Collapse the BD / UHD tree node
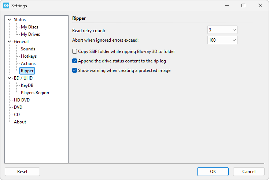This screenshot has height=180, width=269. pyautogui.click(x=9, y=78)
